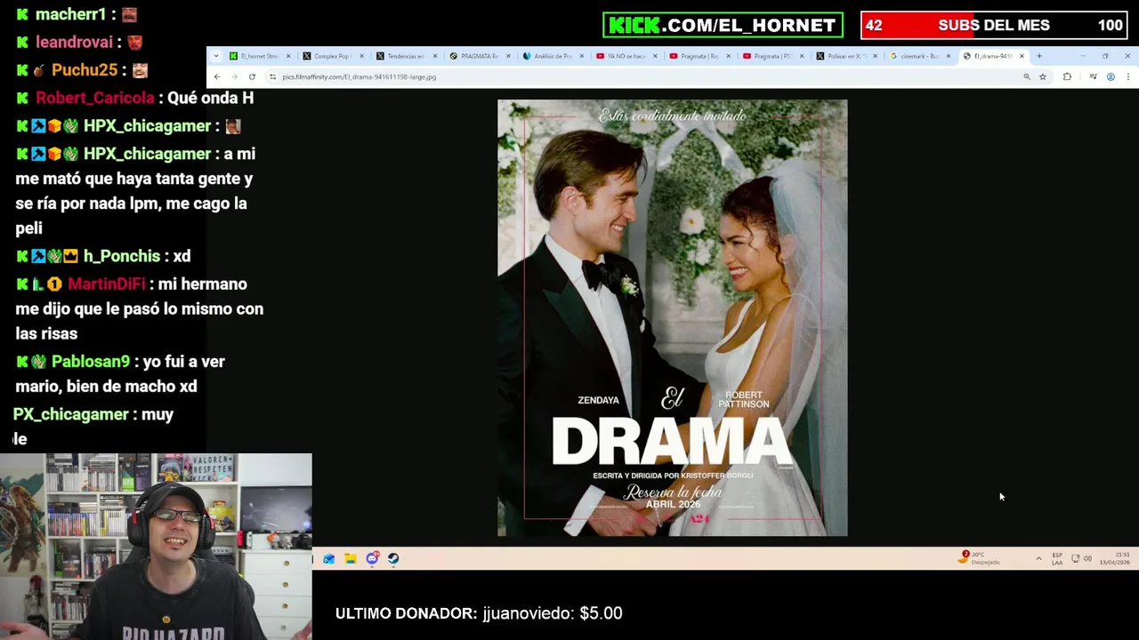Image resolution: width=1139 pixels, height=640 pixels.
Task: Open the Discord icon in taskbar
Action: [372, 559]
